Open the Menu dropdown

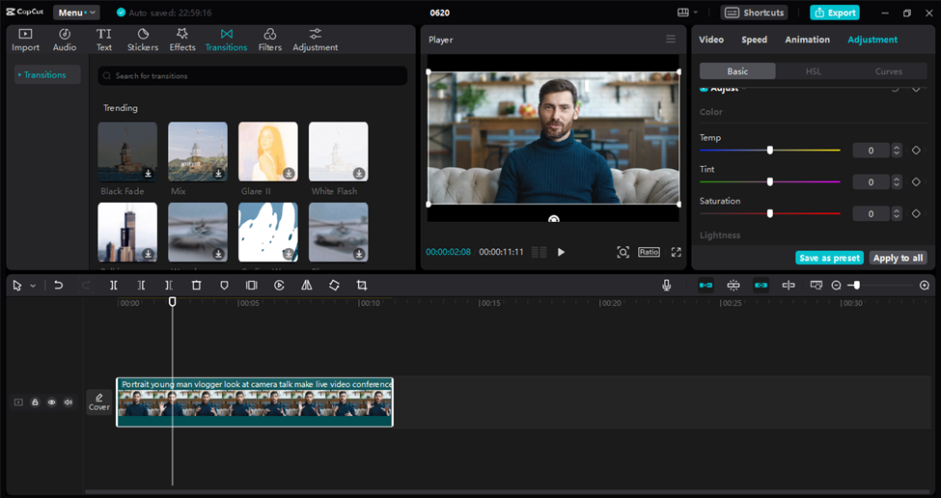coord(76,13)
